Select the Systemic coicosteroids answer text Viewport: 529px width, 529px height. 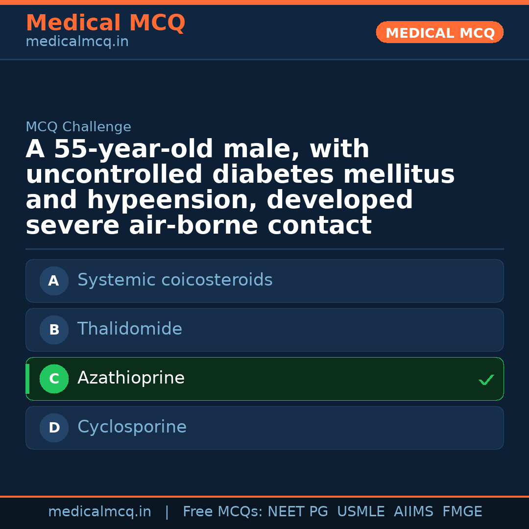175,280
